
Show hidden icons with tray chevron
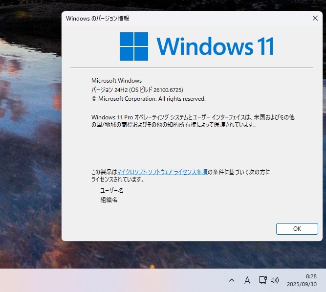coord(232,280)
